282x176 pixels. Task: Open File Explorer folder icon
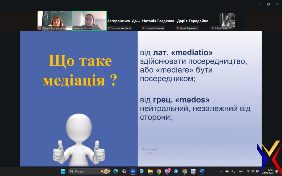tap(150, 171)
